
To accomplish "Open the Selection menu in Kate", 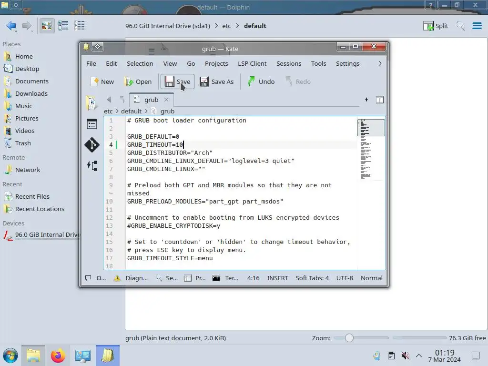I will 140,63.
